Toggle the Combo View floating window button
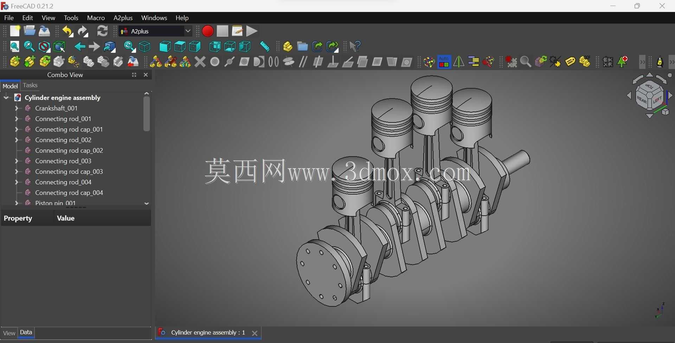Screen dimensions: 675x343 (x=134, y=75)
